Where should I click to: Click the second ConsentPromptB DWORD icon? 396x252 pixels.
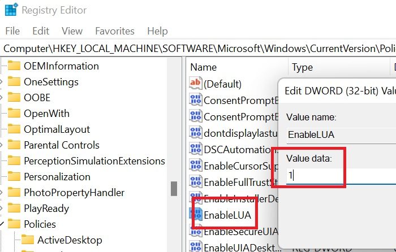[x=196, y=116]
